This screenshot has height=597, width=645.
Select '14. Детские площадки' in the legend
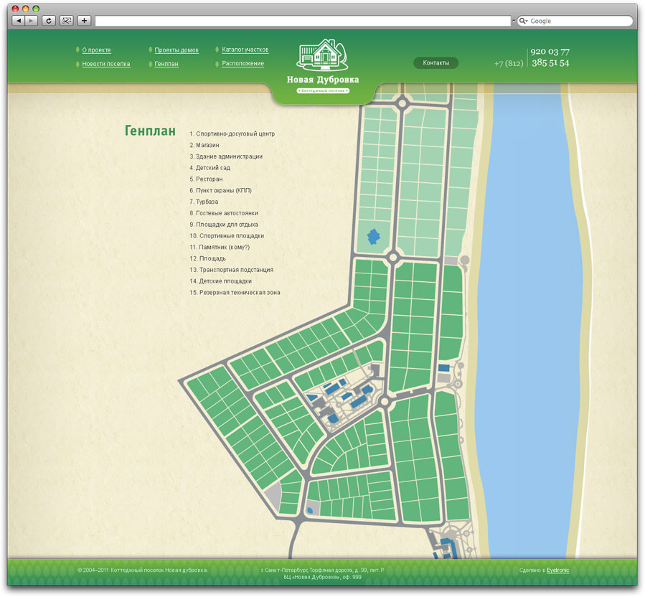tap(220, 281)
